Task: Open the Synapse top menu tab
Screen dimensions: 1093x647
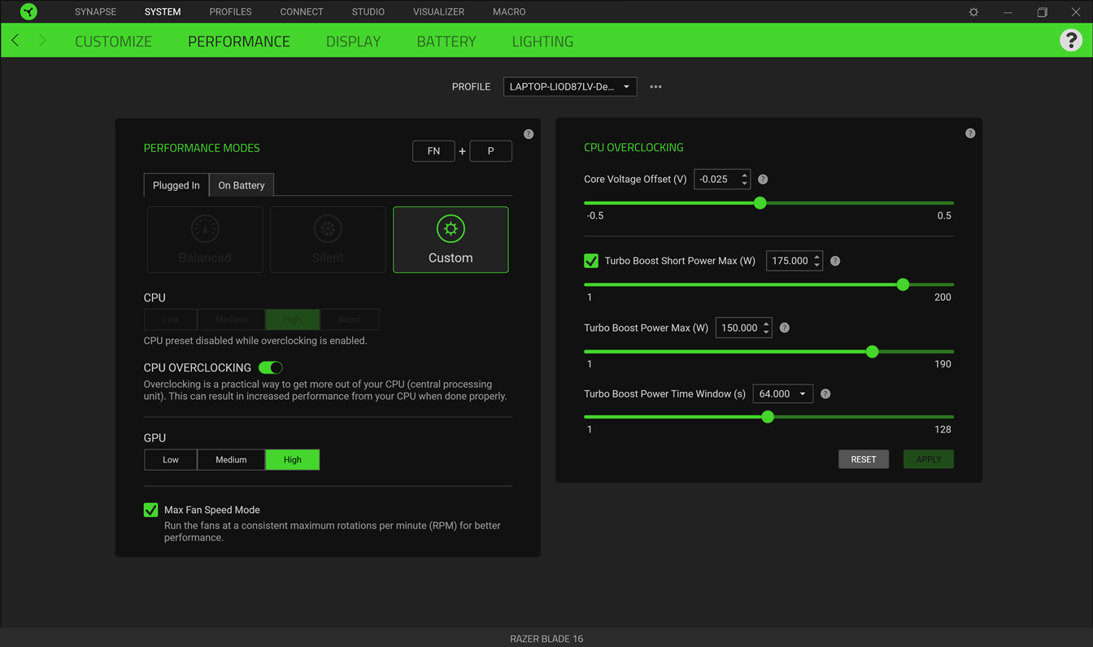Action: click(x=95, y=11)
